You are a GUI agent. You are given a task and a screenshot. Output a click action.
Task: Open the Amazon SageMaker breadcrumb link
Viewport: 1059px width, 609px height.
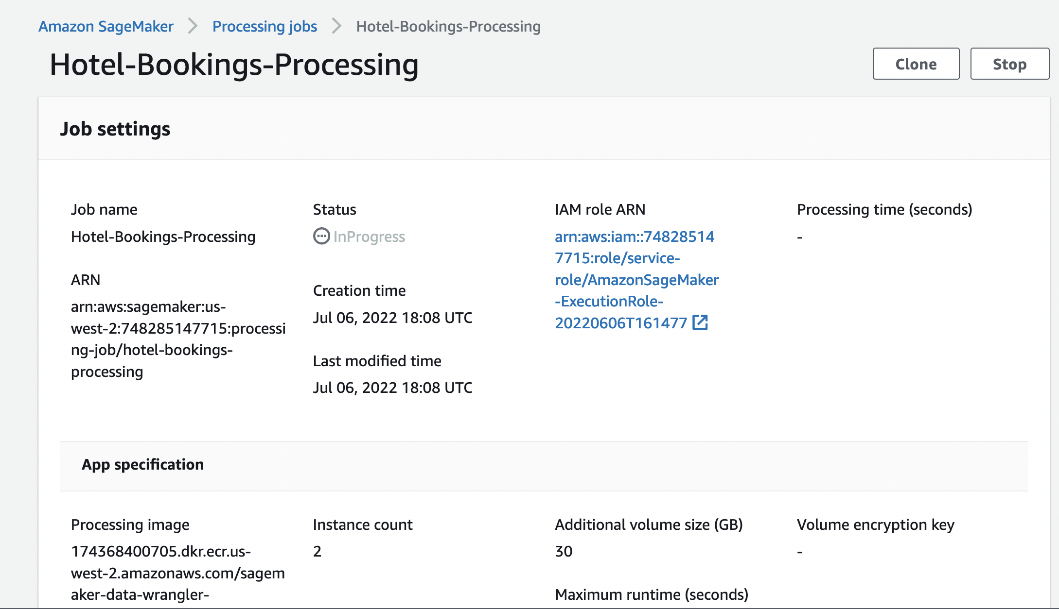[x=106, y=26]
